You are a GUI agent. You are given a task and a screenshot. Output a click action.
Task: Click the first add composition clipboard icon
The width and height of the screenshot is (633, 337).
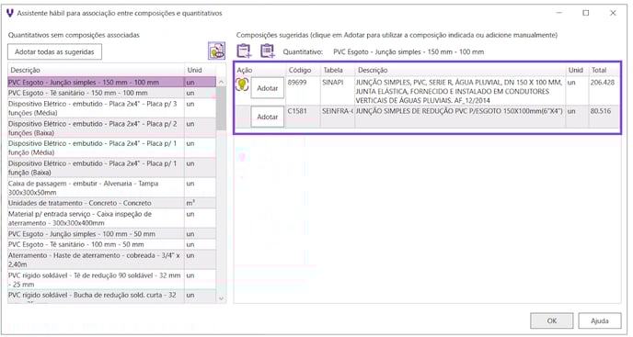point(244,51)
